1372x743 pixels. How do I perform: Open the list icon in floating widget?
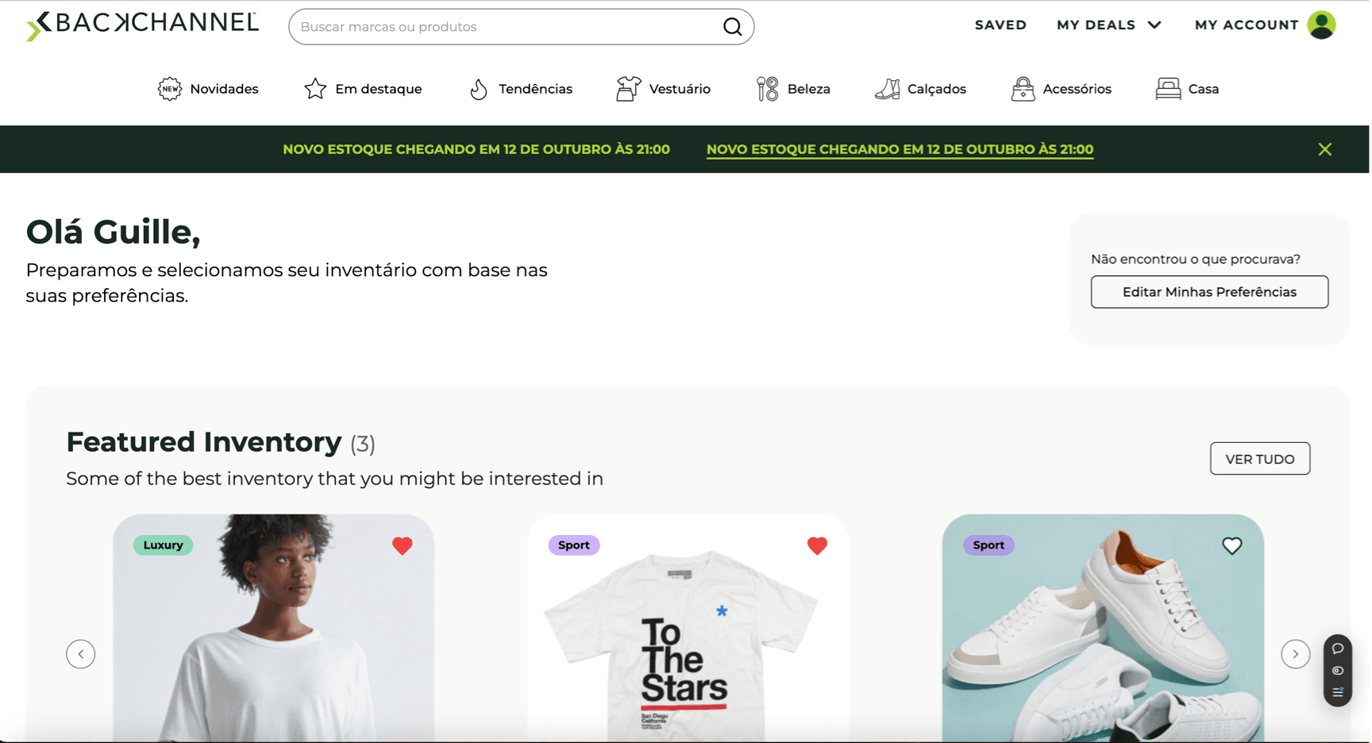[x=1338, y=692]
